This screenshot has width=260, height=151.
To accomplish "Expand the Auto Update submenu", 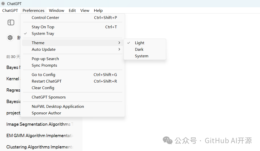I will 73,49.
